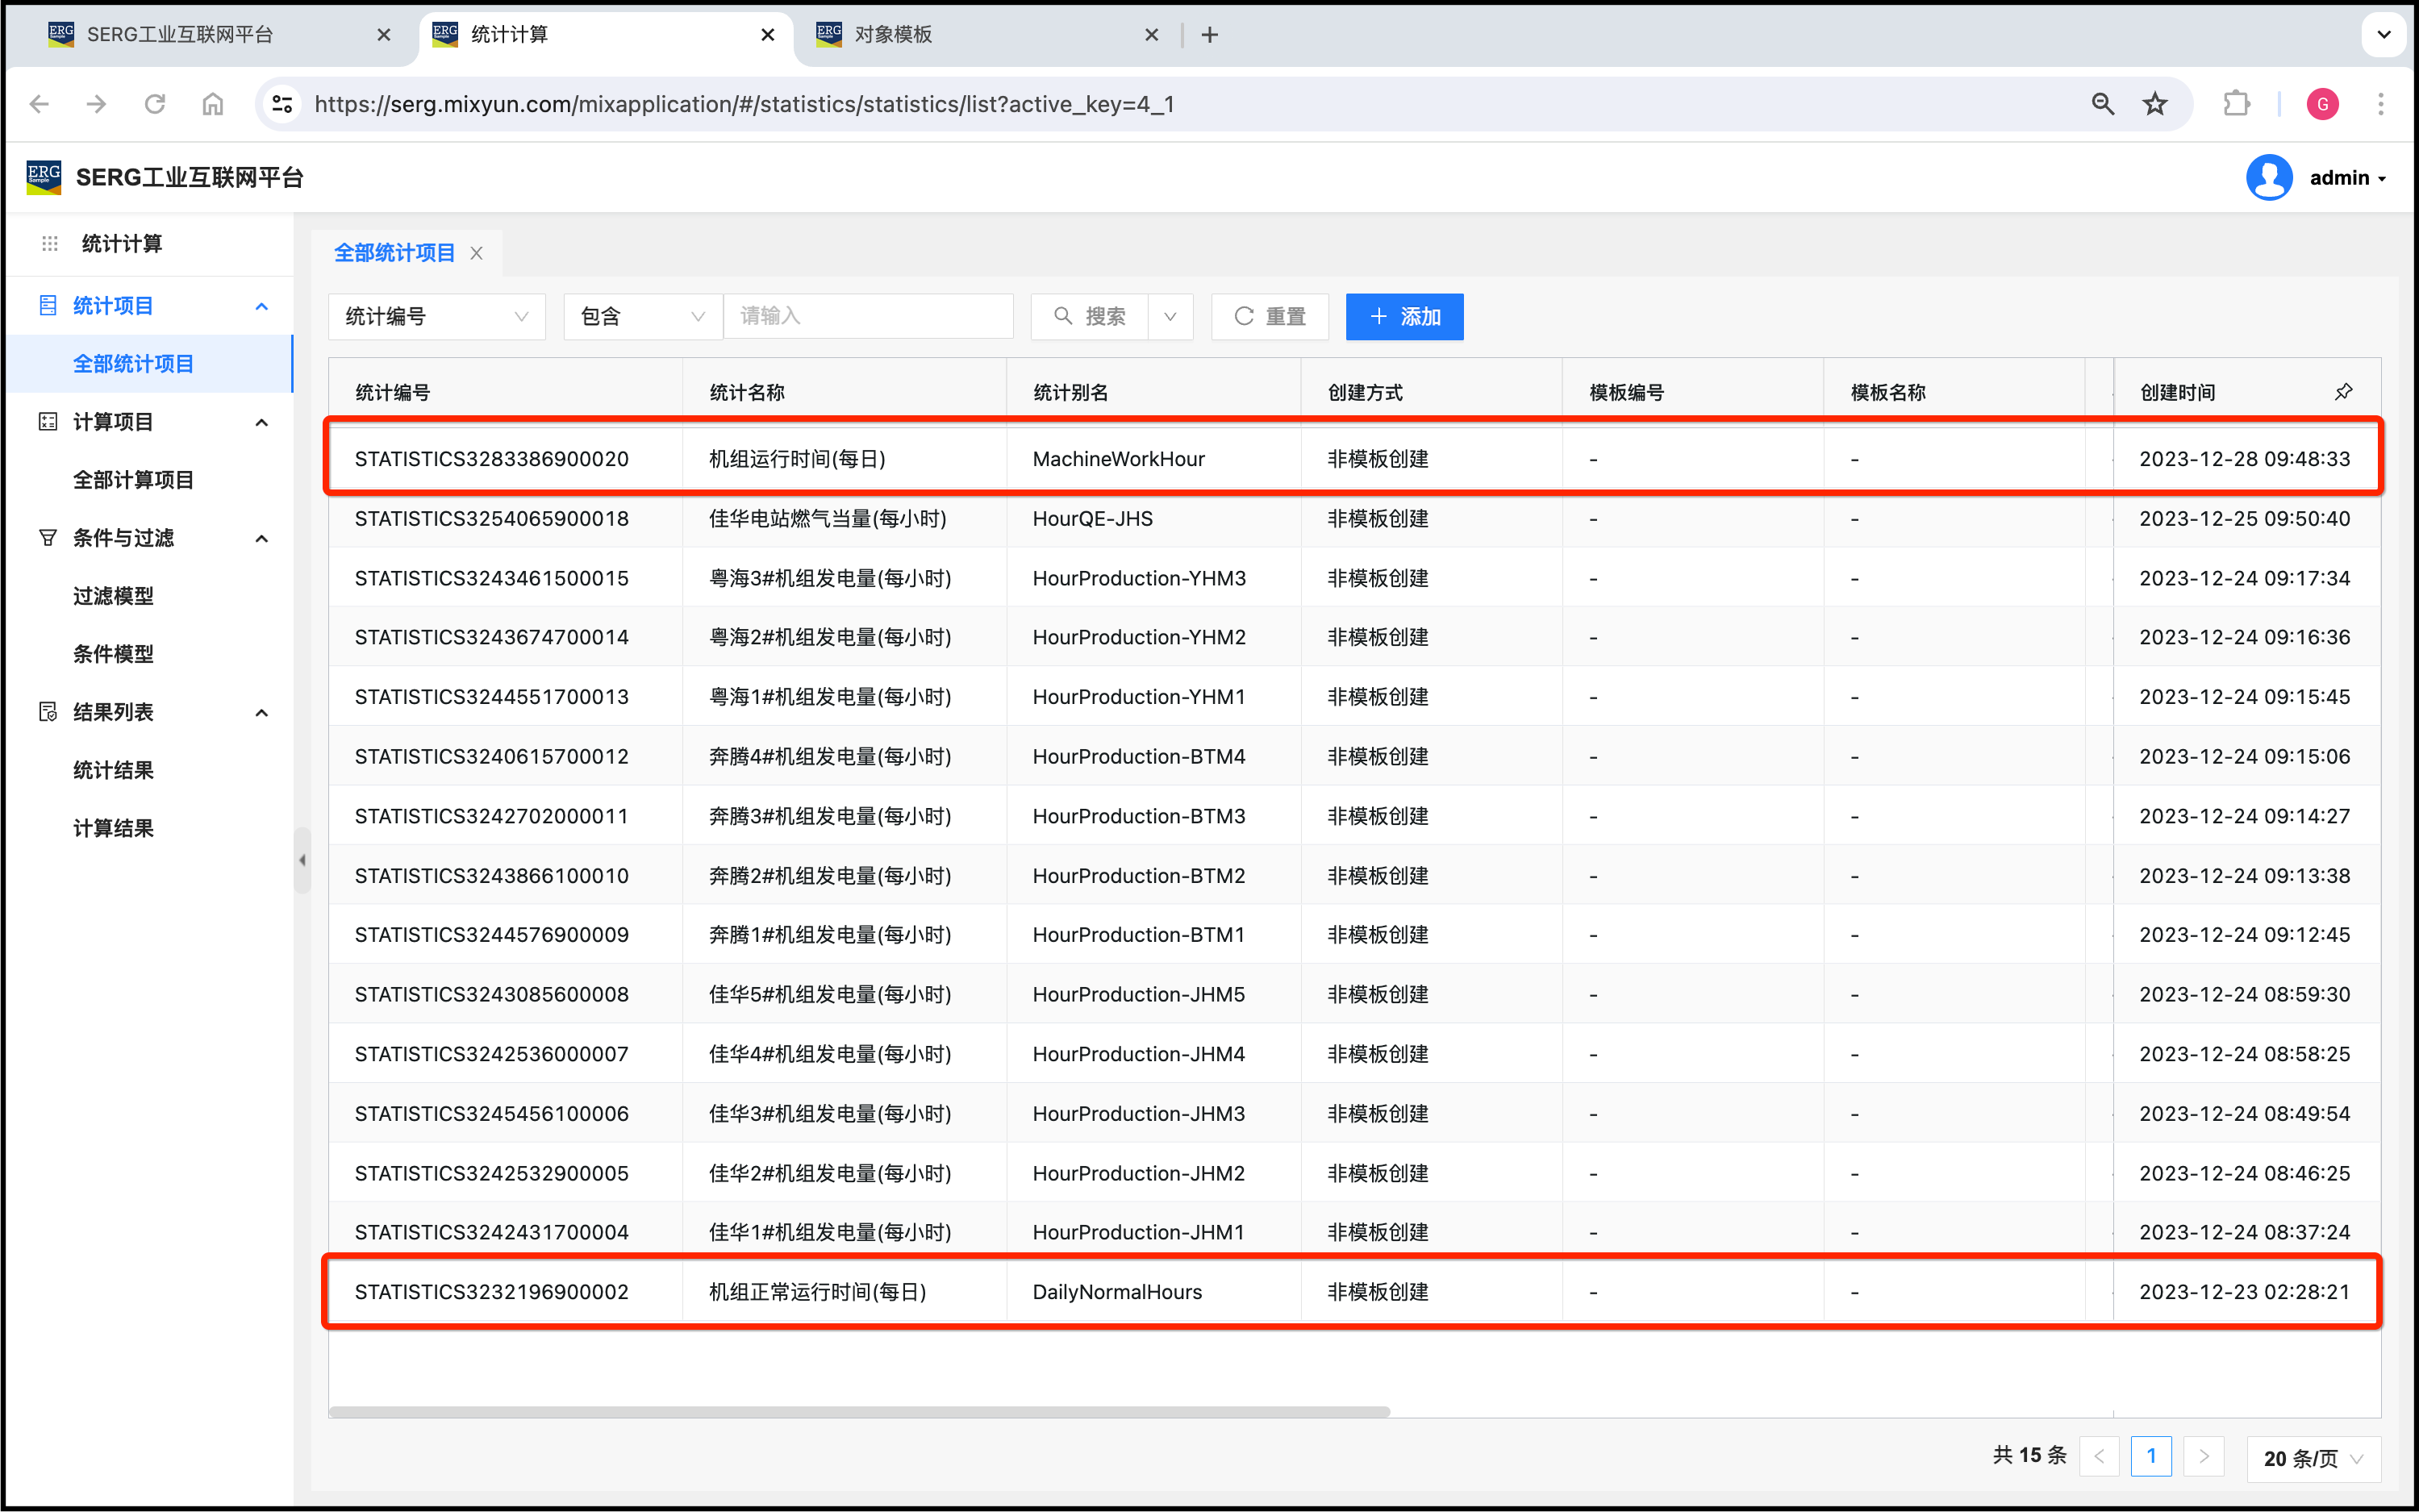Expand the arrow next to 搜索 button

point(1170,317)
